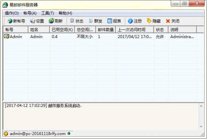Click the 刷新 refresh toolbar icon

(51, 21)
